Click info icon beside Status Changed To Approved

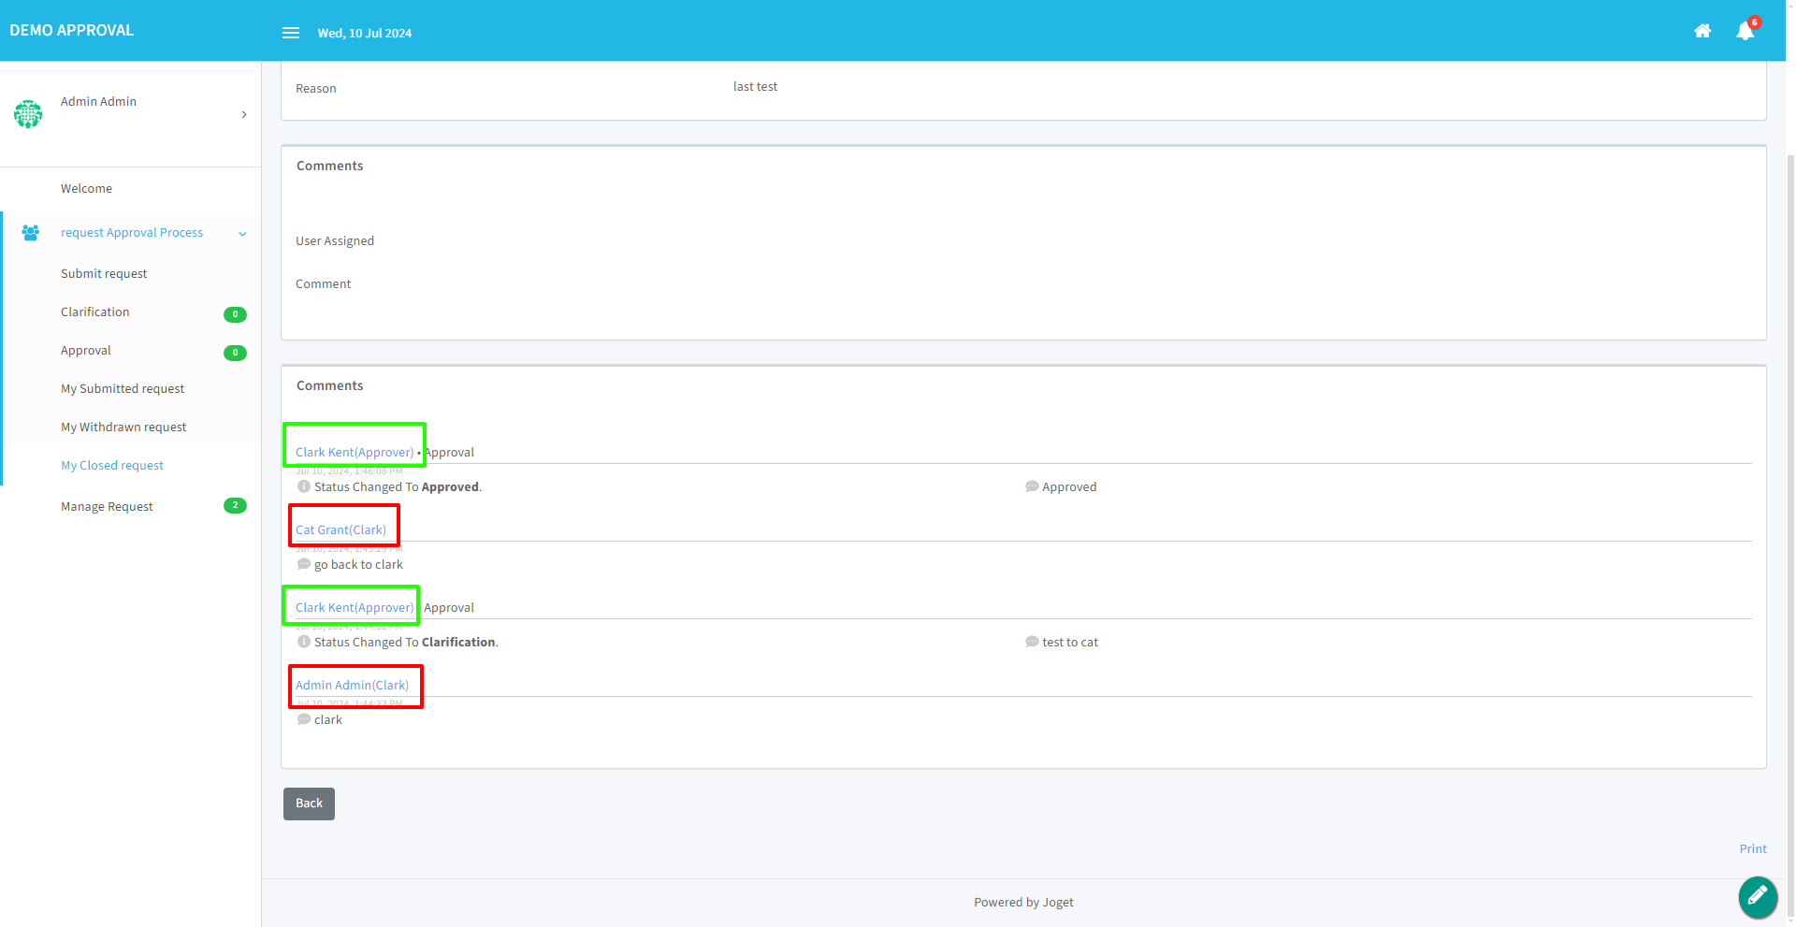(x=304, y=486)
